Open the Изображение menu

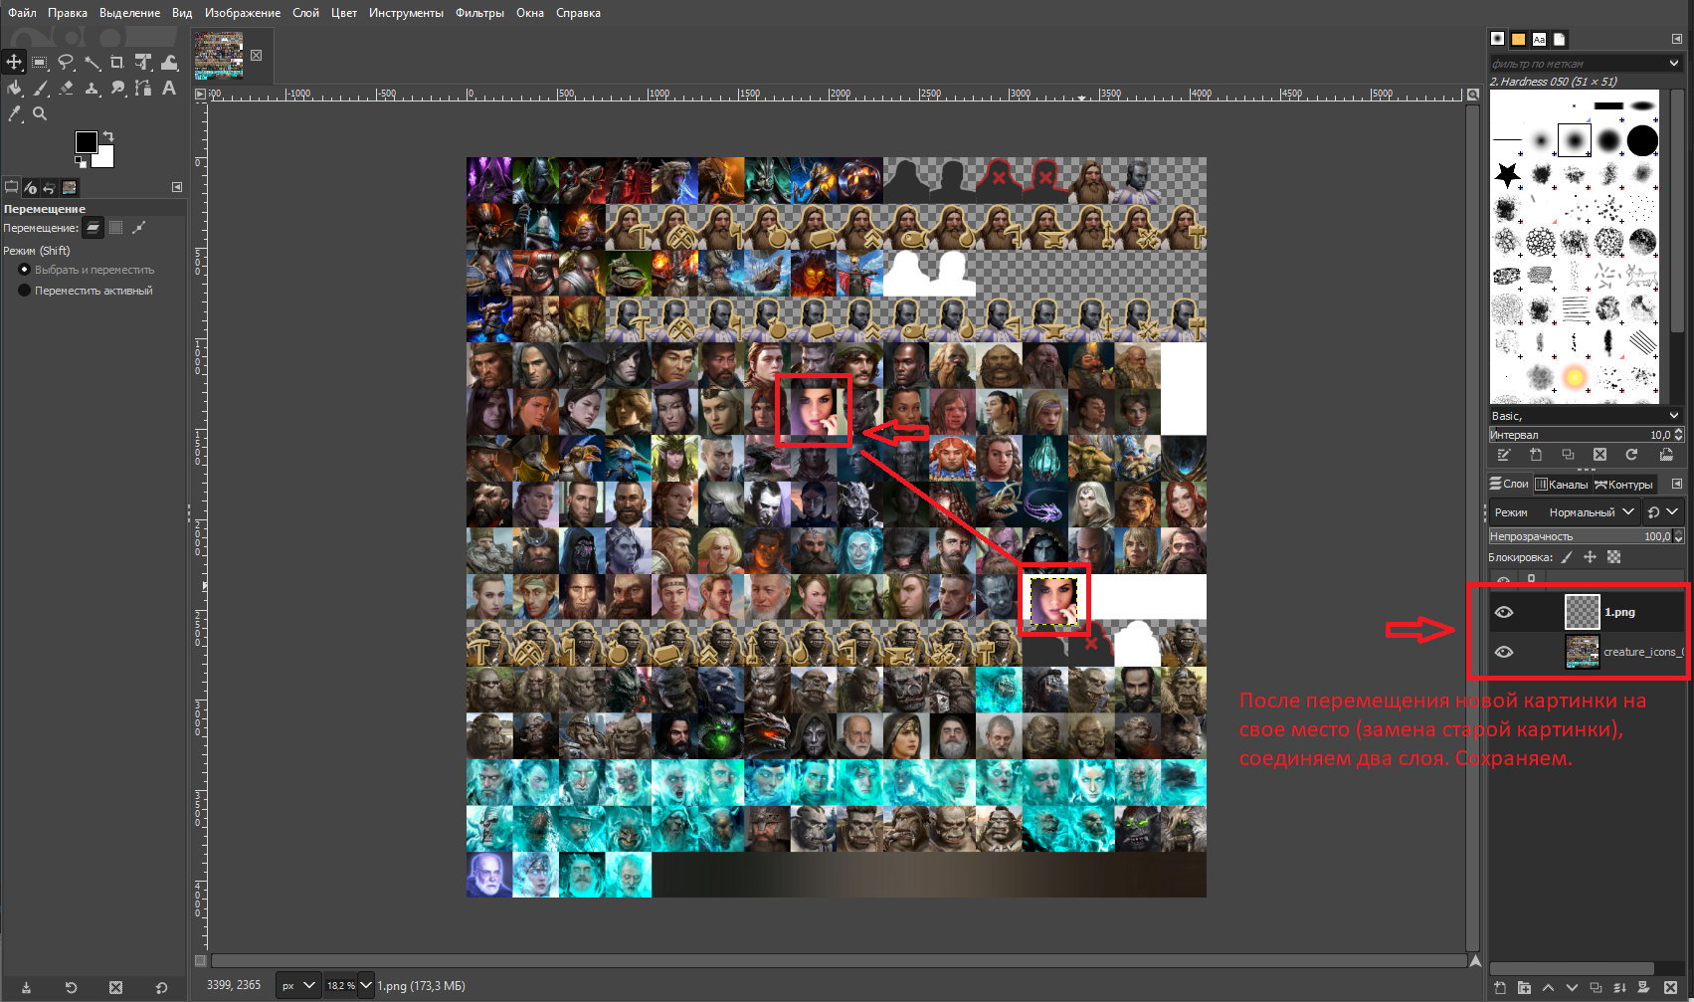pos(243,13)
